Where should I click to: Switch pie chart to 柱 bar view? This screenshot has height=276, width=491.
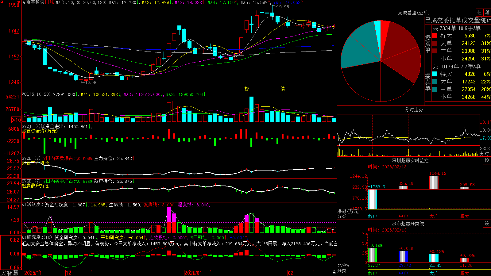point(479,12)
